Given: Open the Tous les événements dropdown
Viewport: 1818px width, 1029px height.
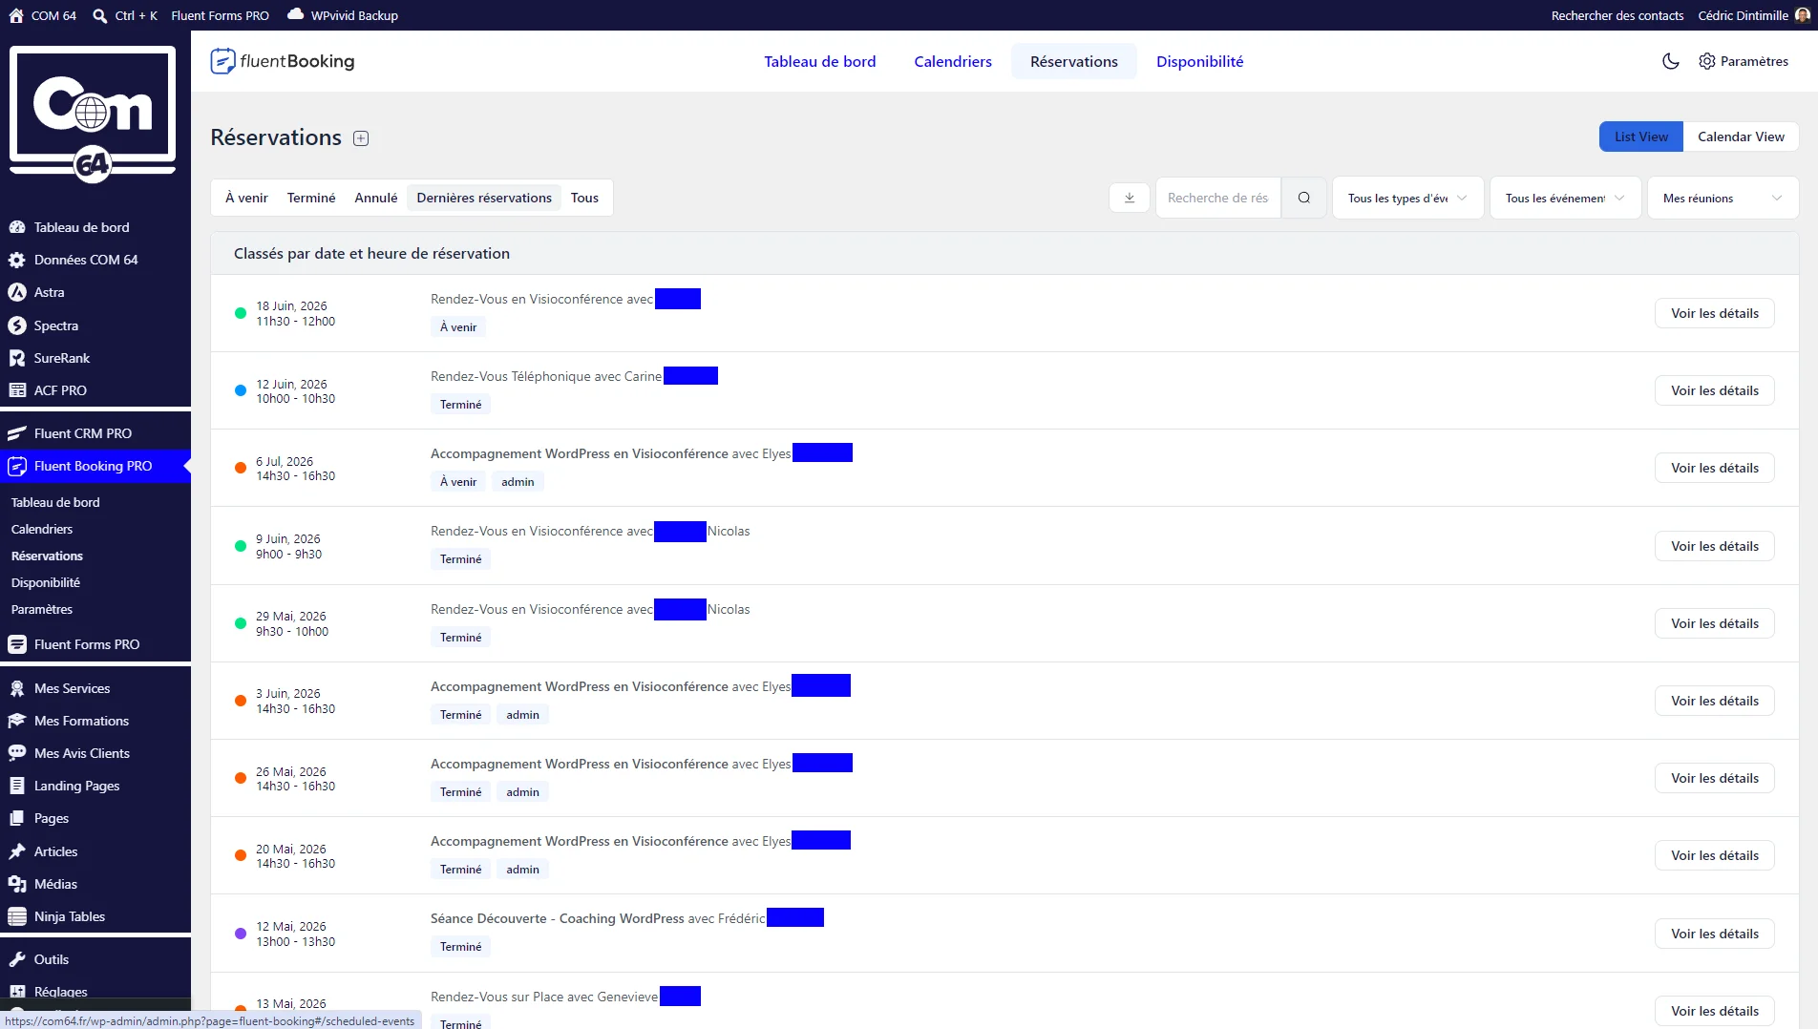Looking at the screenshot, I should [x=1565, y=198].
